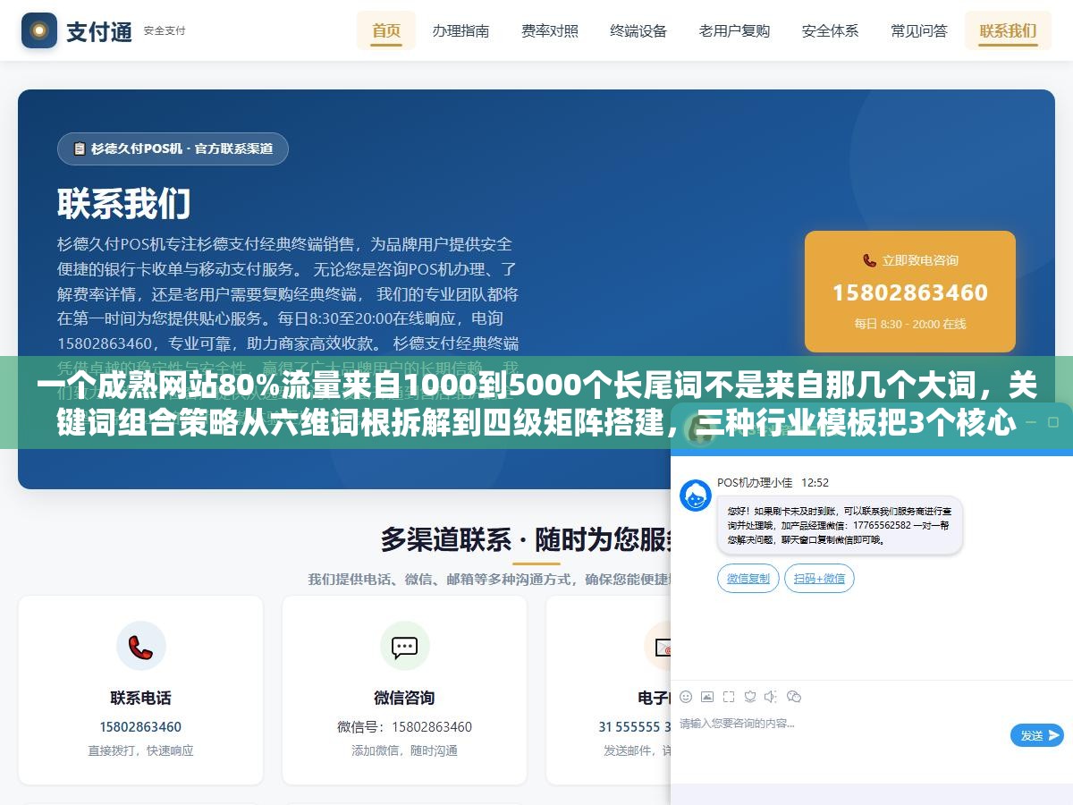This screenshot has width=1073, height=805.
Task: Open the 办理指南 menu item
Action: [x=460, y=30]
